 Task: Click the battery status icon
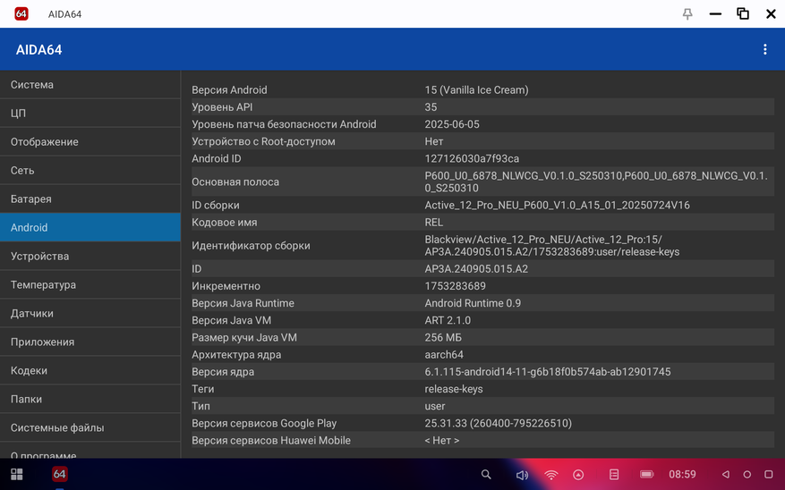click(646, 475)
